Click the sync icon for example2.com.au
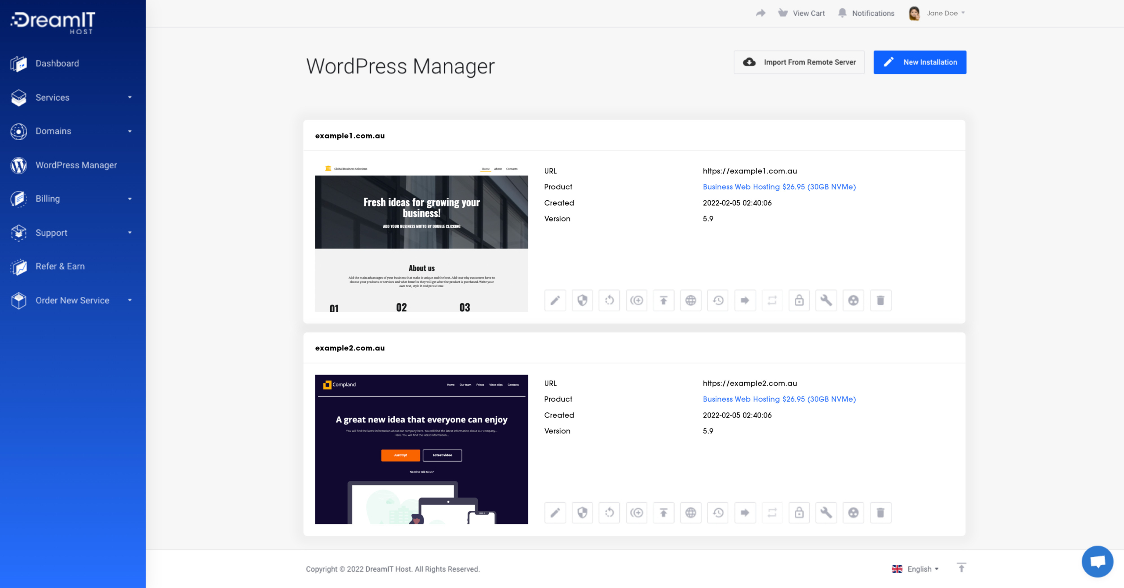 click(x=772, y=512)
